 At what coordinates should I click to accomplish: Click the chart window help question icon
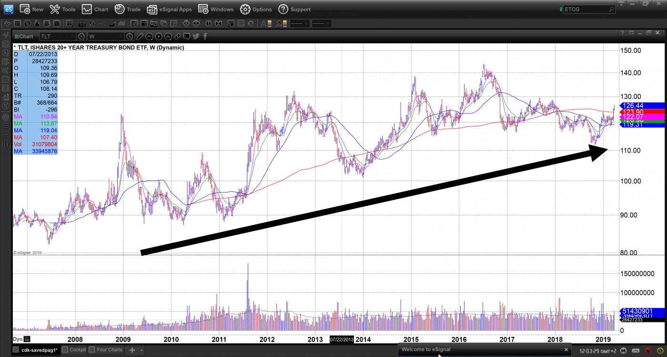pos(623,33)
